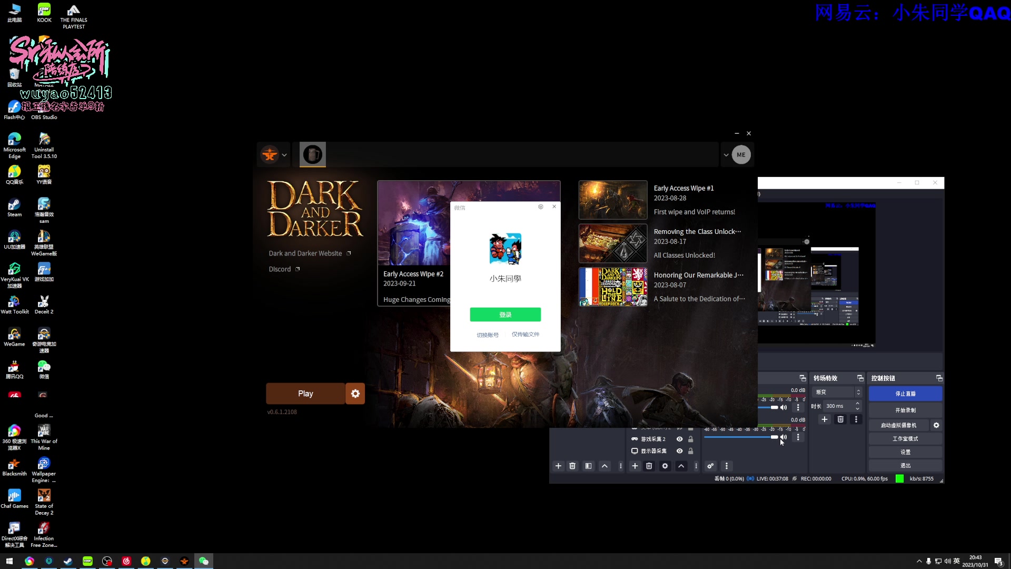Screen dimensions: 1011x569
Task: Open scenes toolbar more options dots
Action: [x=620, y=466]
